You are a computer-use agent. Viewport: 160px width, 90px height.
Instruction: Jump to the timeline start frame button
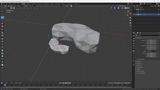tap(62, 83)
